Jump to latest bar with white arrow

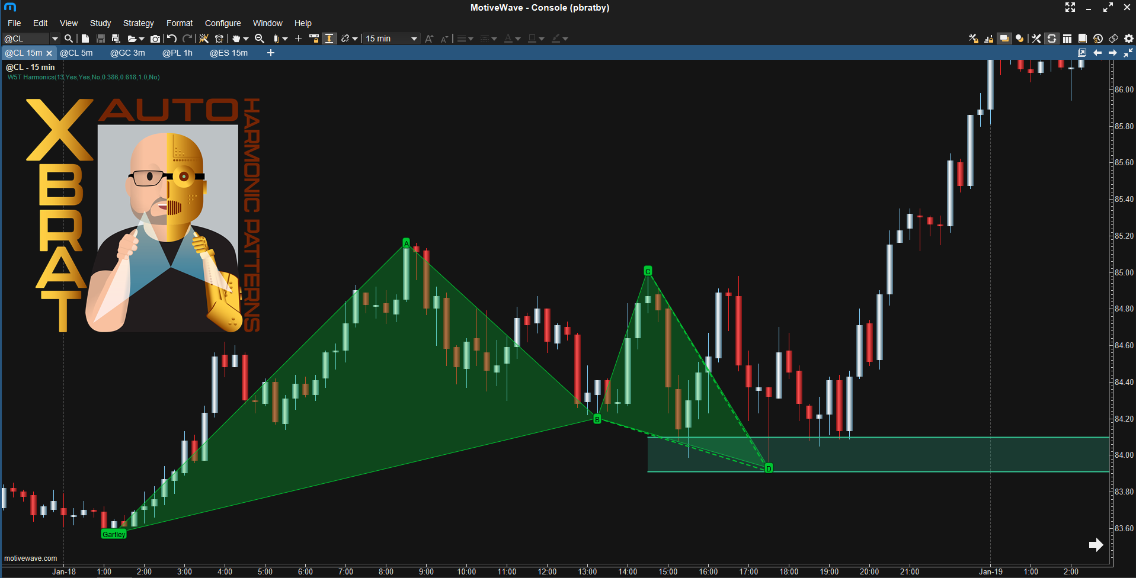(x=1096, y=545)
